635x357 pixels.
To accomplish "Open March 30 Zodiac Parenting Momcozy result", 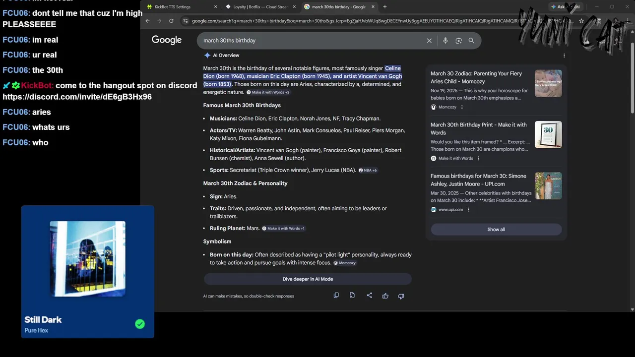I will [476, 77].
